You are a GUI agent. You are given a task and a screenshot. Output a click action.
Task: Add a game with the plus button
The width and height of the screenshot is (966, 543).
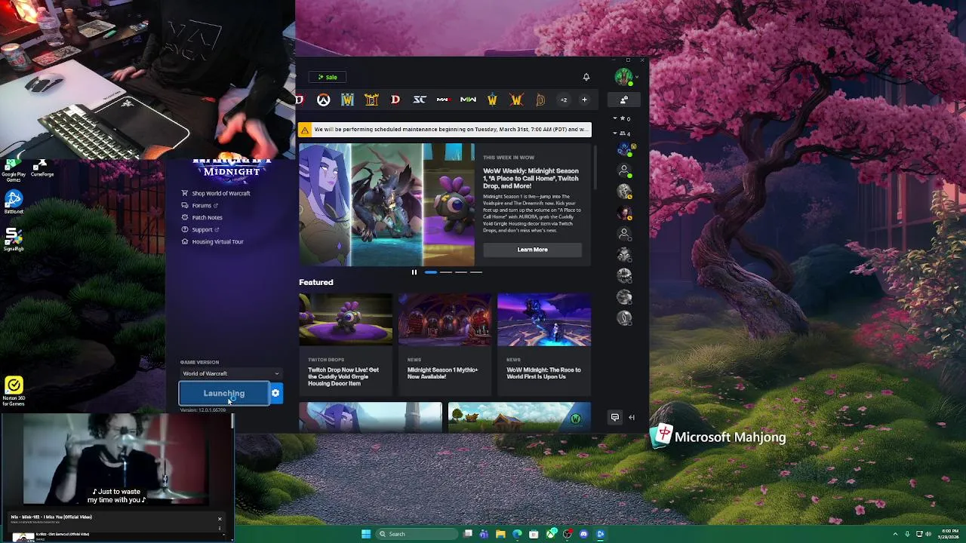[x=584, y=100]
